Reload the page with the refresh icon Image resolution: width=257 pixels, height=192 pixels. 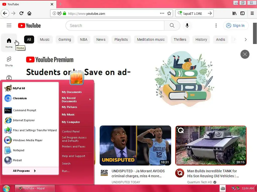(21, 13)
